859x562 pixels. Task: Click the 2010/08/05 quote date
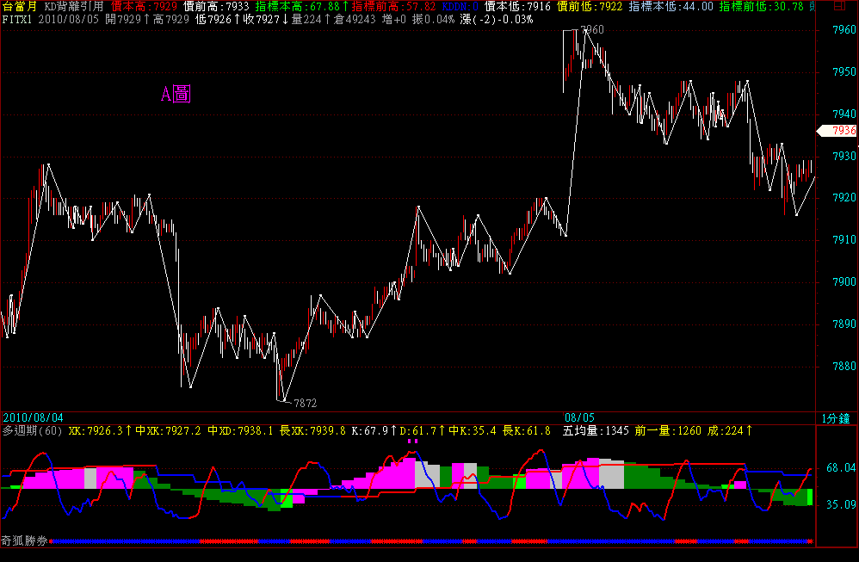click(x=69, y=19)
